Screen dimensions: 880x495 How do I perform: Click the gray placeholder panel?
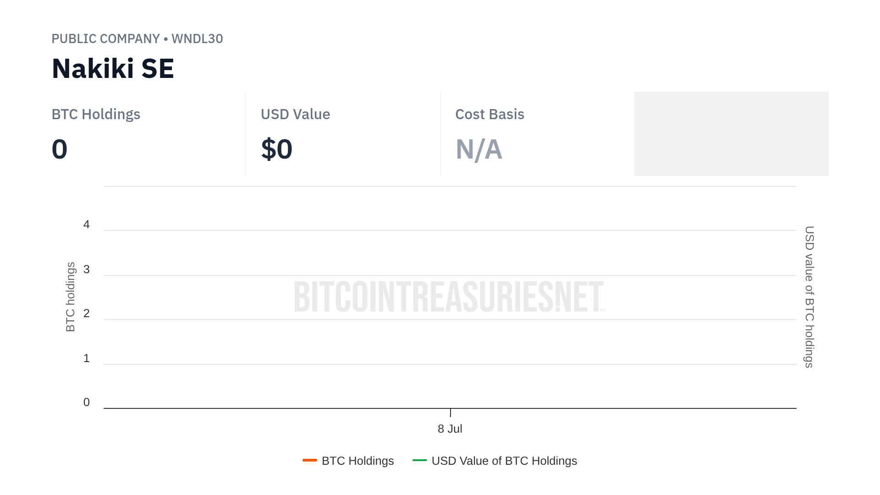(x=731, y=133)
